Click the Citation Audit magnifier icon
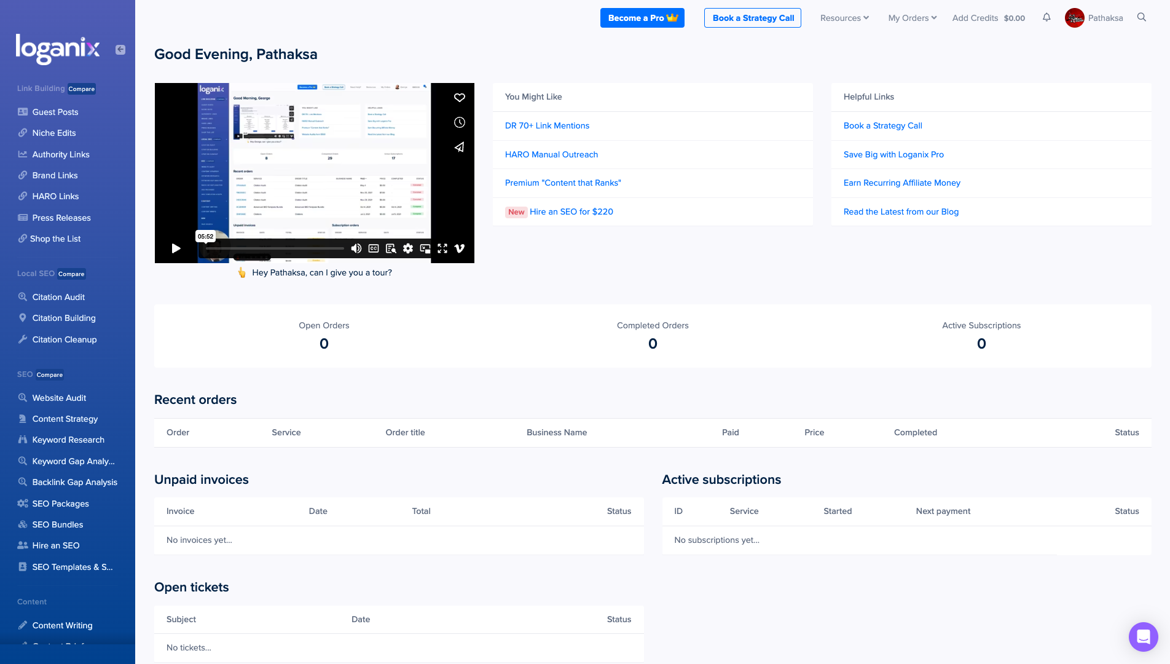 pos(22,297)
